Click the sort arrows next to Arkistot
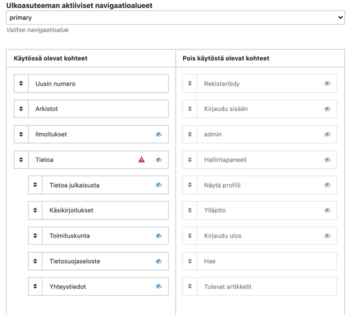 (21, 109)
